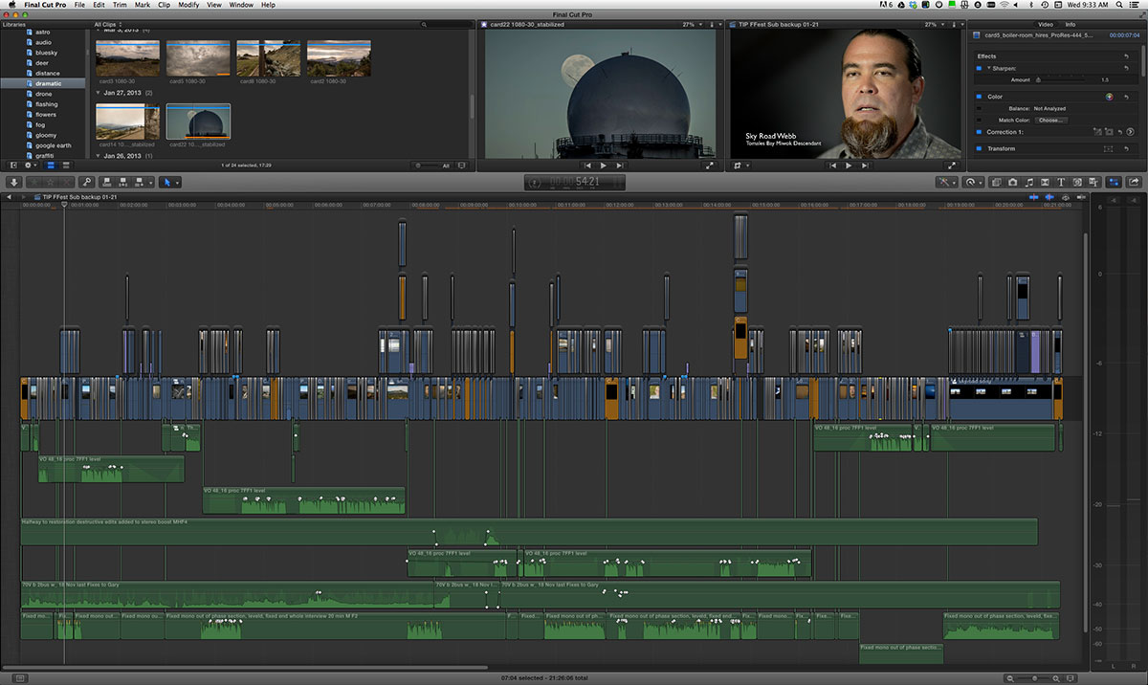Uncheck the Transform blue checkbox
Screen dimensions: 1148x685
[x=979, y=148]
